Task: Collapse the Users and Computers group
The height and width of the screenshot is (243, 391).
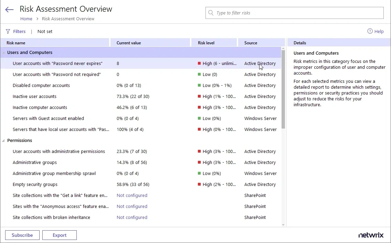Action: pos(3,53)
